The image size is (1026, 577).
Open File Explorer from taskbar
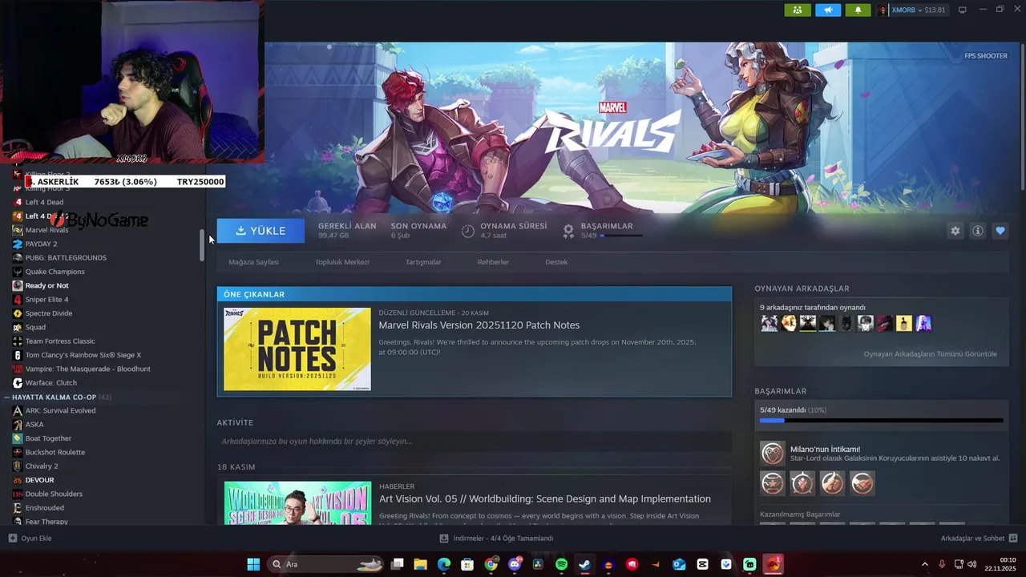(x=420, y=564)
